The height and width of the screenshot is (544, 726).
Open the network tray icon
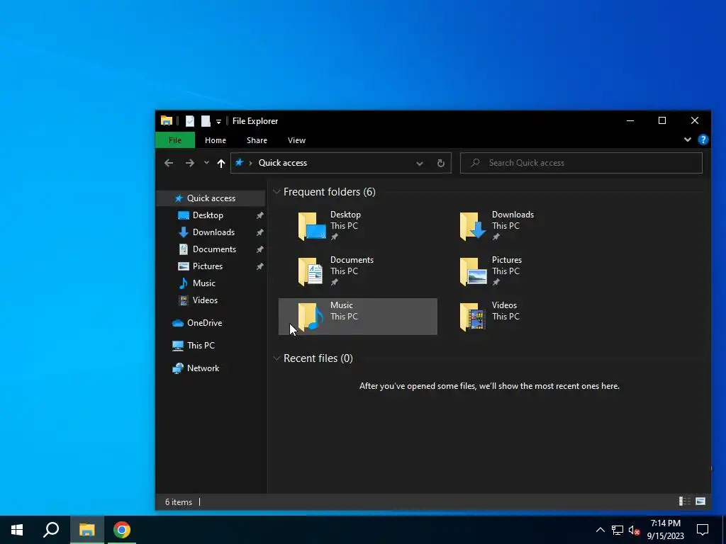(x=618, y=530)
